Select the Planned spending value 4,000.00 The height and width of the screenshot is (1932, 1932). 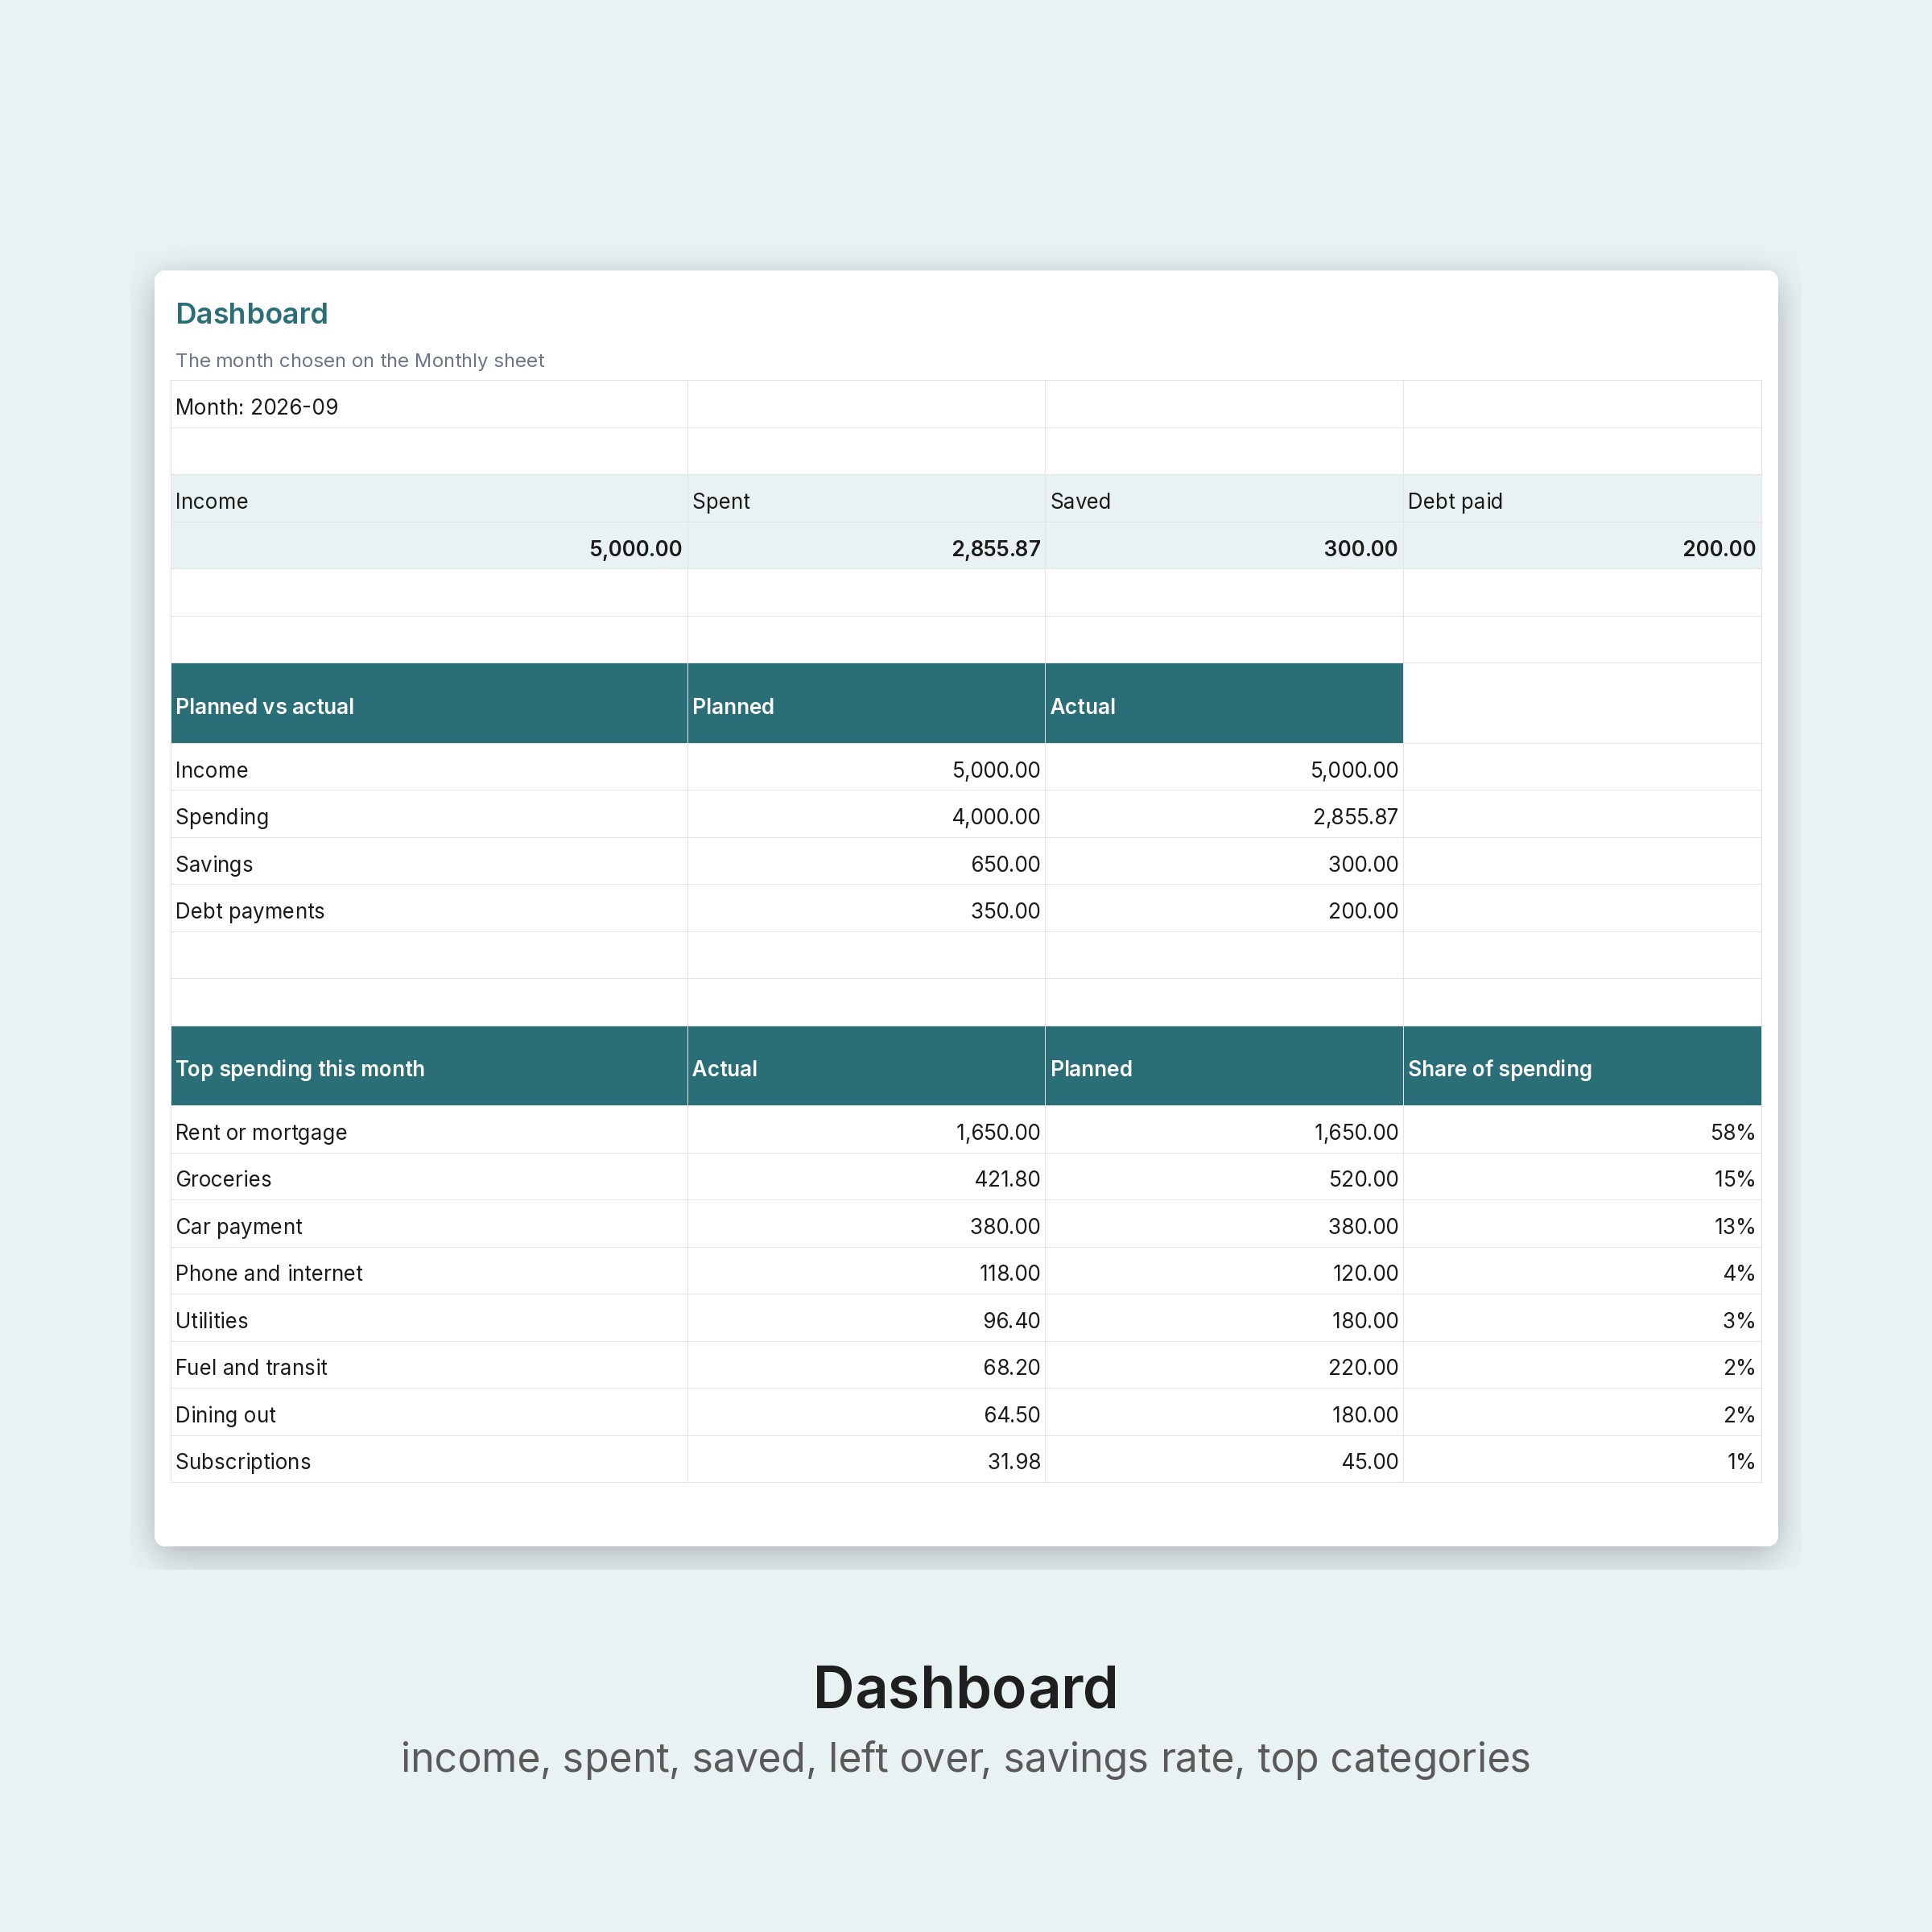(x=995, y=817)
